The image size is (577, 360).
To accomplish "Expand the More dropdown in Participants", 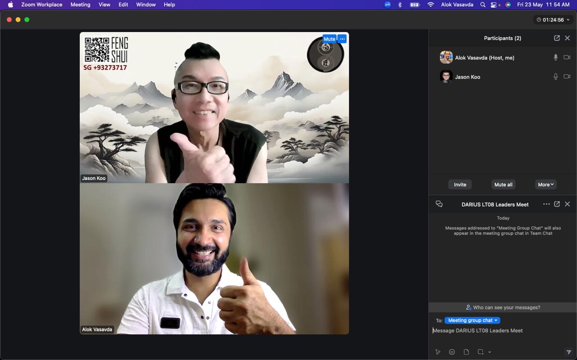I will (x=545, y=184).
